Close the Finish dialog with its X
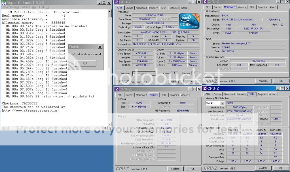Image resolution: width=290 pixels, height=172 pixels. (100, 47)
